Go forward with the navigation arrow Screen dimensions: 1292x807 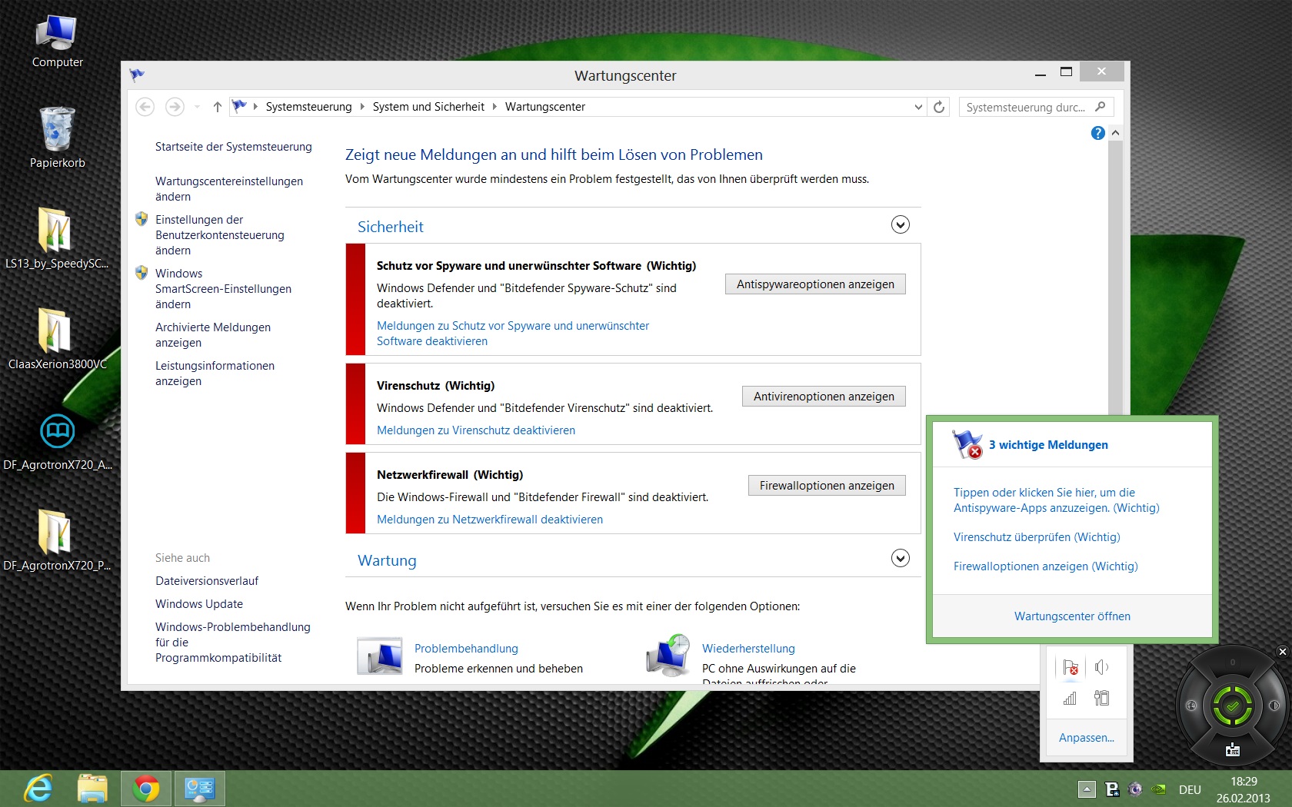[175, 107]
